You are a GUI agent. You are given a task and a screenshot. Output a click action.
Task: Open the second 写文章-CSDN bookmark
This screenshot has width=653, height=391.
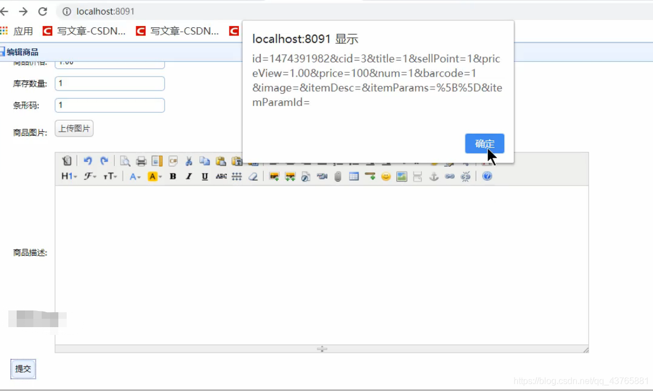point(177,31)
